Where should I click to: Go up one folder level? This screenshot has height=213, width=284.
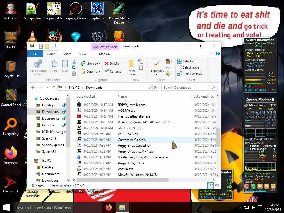click(x=54, y=88)
